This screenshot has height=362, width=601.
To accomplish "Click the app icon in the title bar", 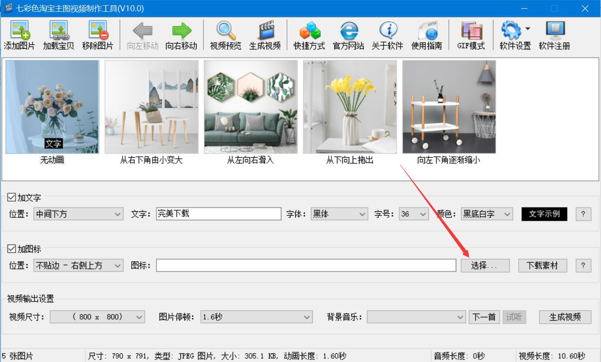I will (8, 8).
